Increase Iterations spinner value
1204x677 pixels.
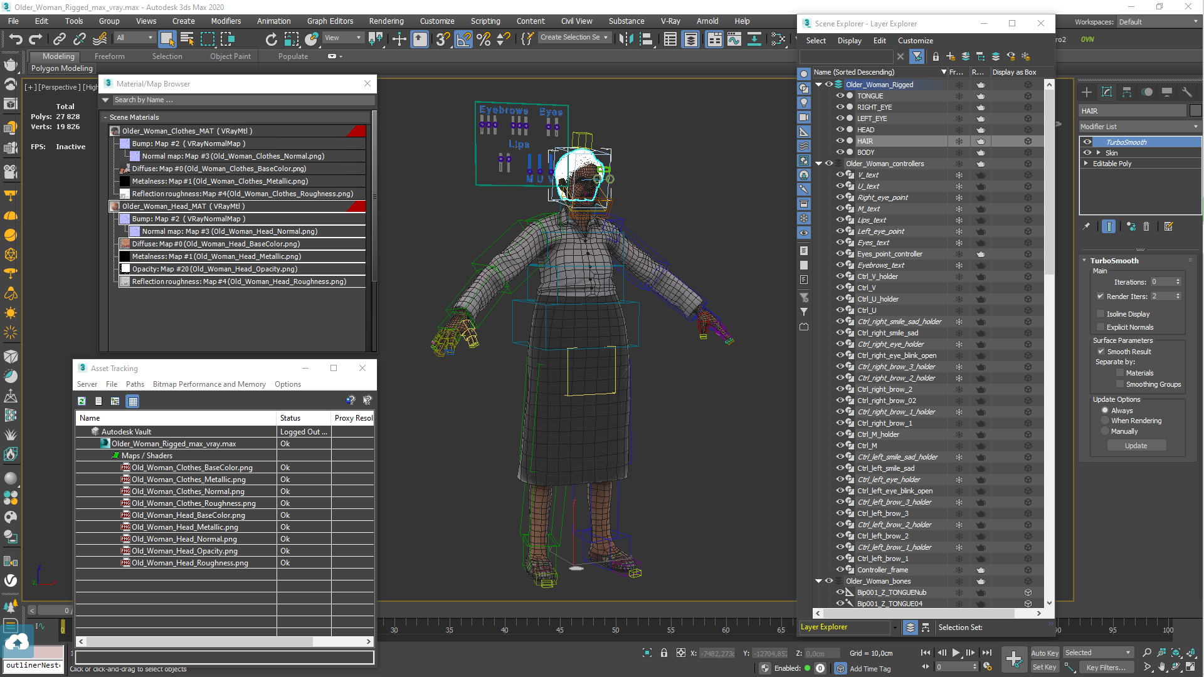coord(1178,280)
